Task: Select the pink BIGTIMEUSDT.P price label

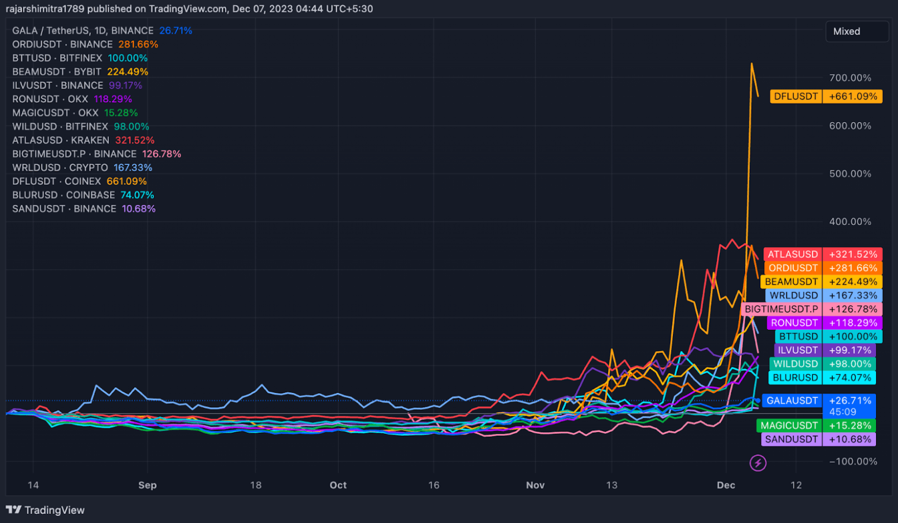Action: 812,310
